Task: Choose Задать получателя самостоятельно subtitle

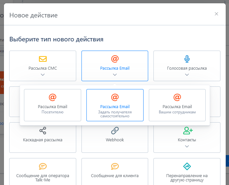Action: (x=115, y=114)
